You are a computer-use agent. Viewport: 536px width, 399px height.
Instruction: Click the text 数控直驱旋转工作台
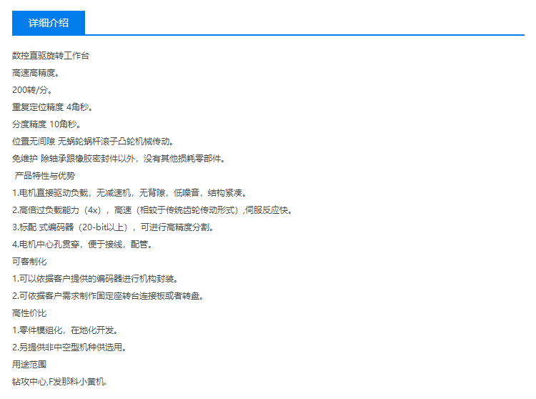(51, 56)
